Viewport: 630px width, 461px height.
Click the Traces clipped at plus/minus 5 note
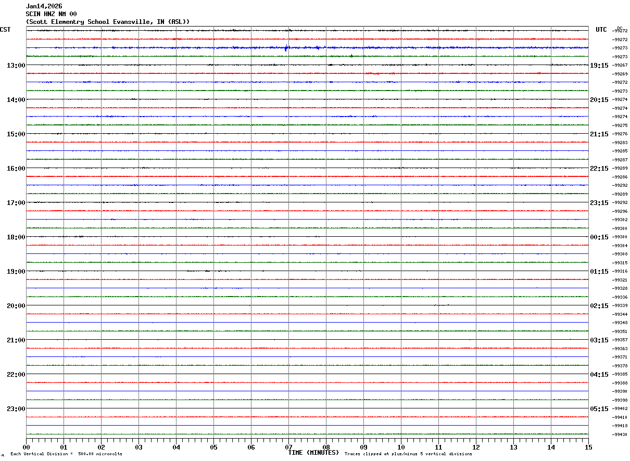click(408, 454)
